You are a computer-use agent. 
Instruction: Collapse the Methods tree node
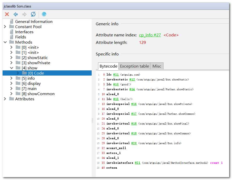point(5,42)
